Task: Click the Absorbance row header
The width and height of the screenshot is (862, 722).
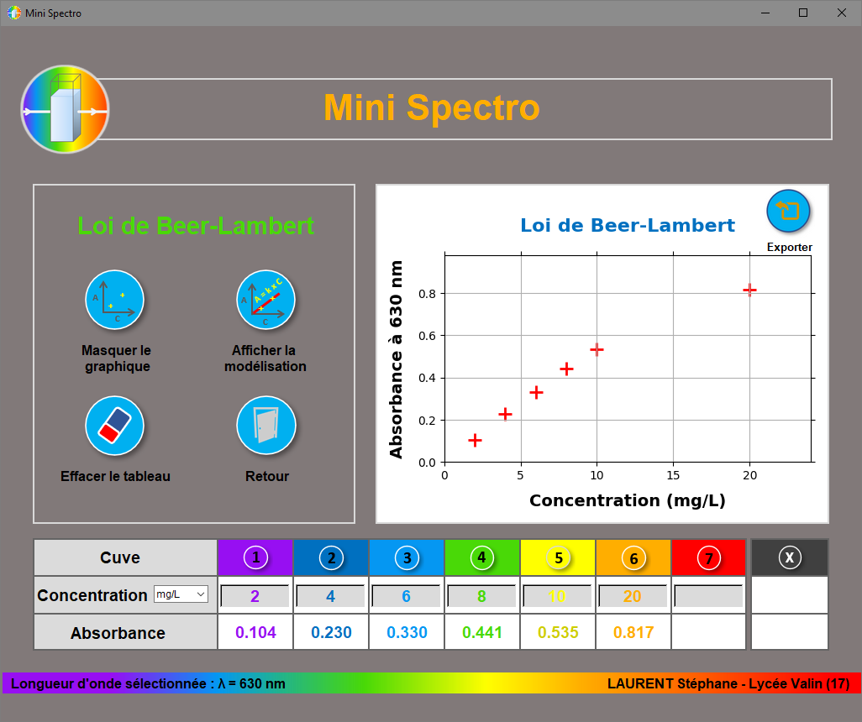Action: [x=125, y=632]
